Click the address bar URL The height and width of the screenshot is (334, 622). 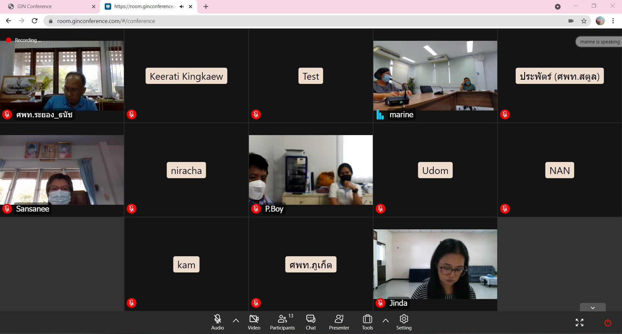106,21
